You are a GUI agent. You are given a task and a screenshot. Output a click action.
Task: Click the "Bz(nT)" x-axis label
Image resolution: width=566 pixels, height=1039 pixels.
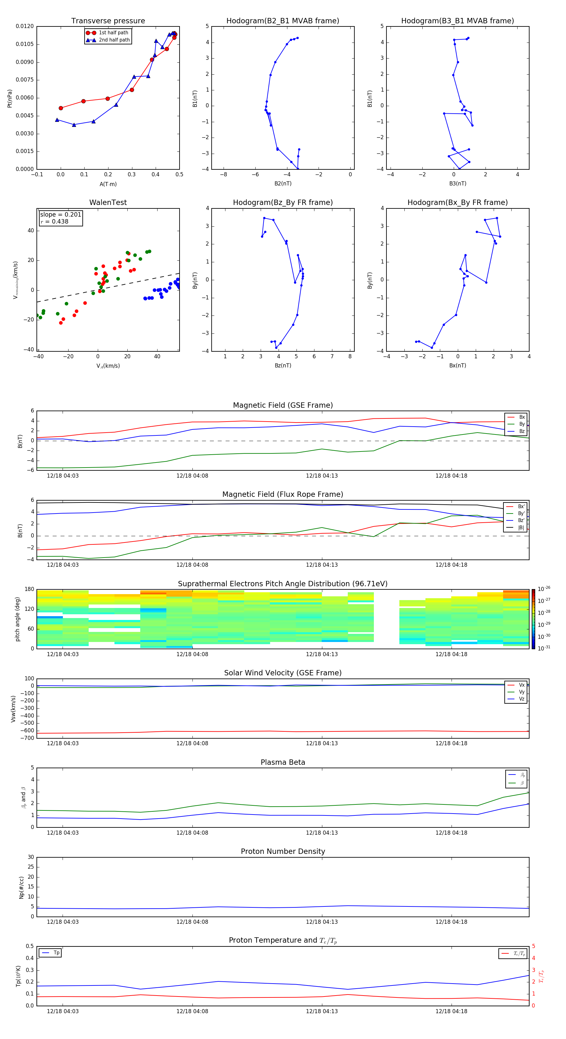pos(283,366)
